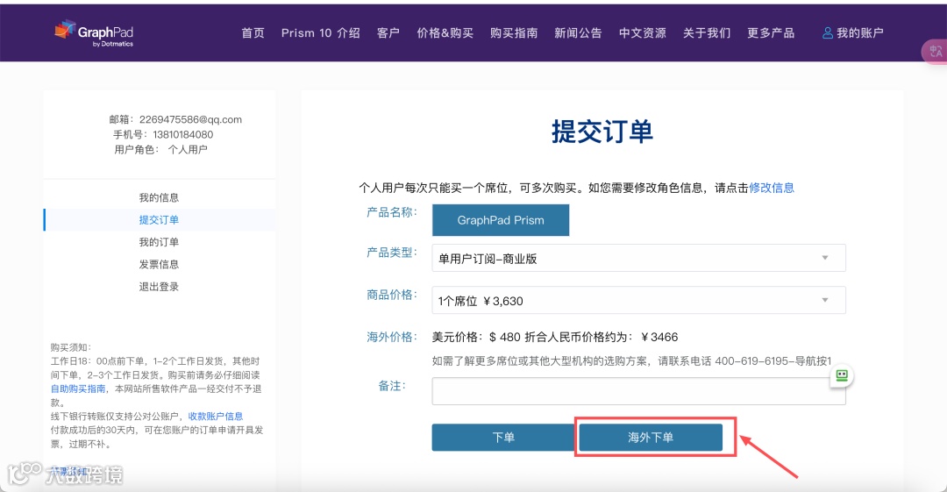Open 关于我们 menu item
947x492 pixels.
707,33
